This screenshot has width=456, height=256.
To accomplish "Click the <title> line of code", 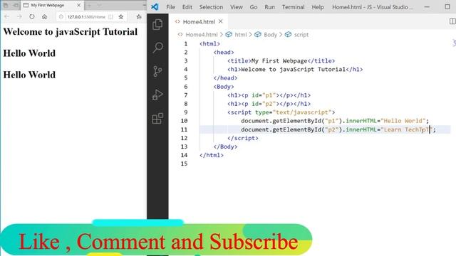I will [281, 60].
